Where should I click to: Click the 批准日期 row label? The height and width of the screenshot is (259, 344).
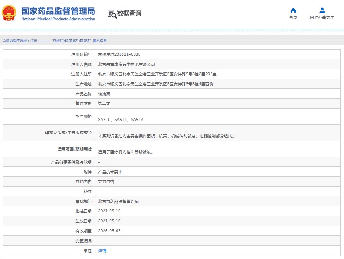(x=84, y=211)
